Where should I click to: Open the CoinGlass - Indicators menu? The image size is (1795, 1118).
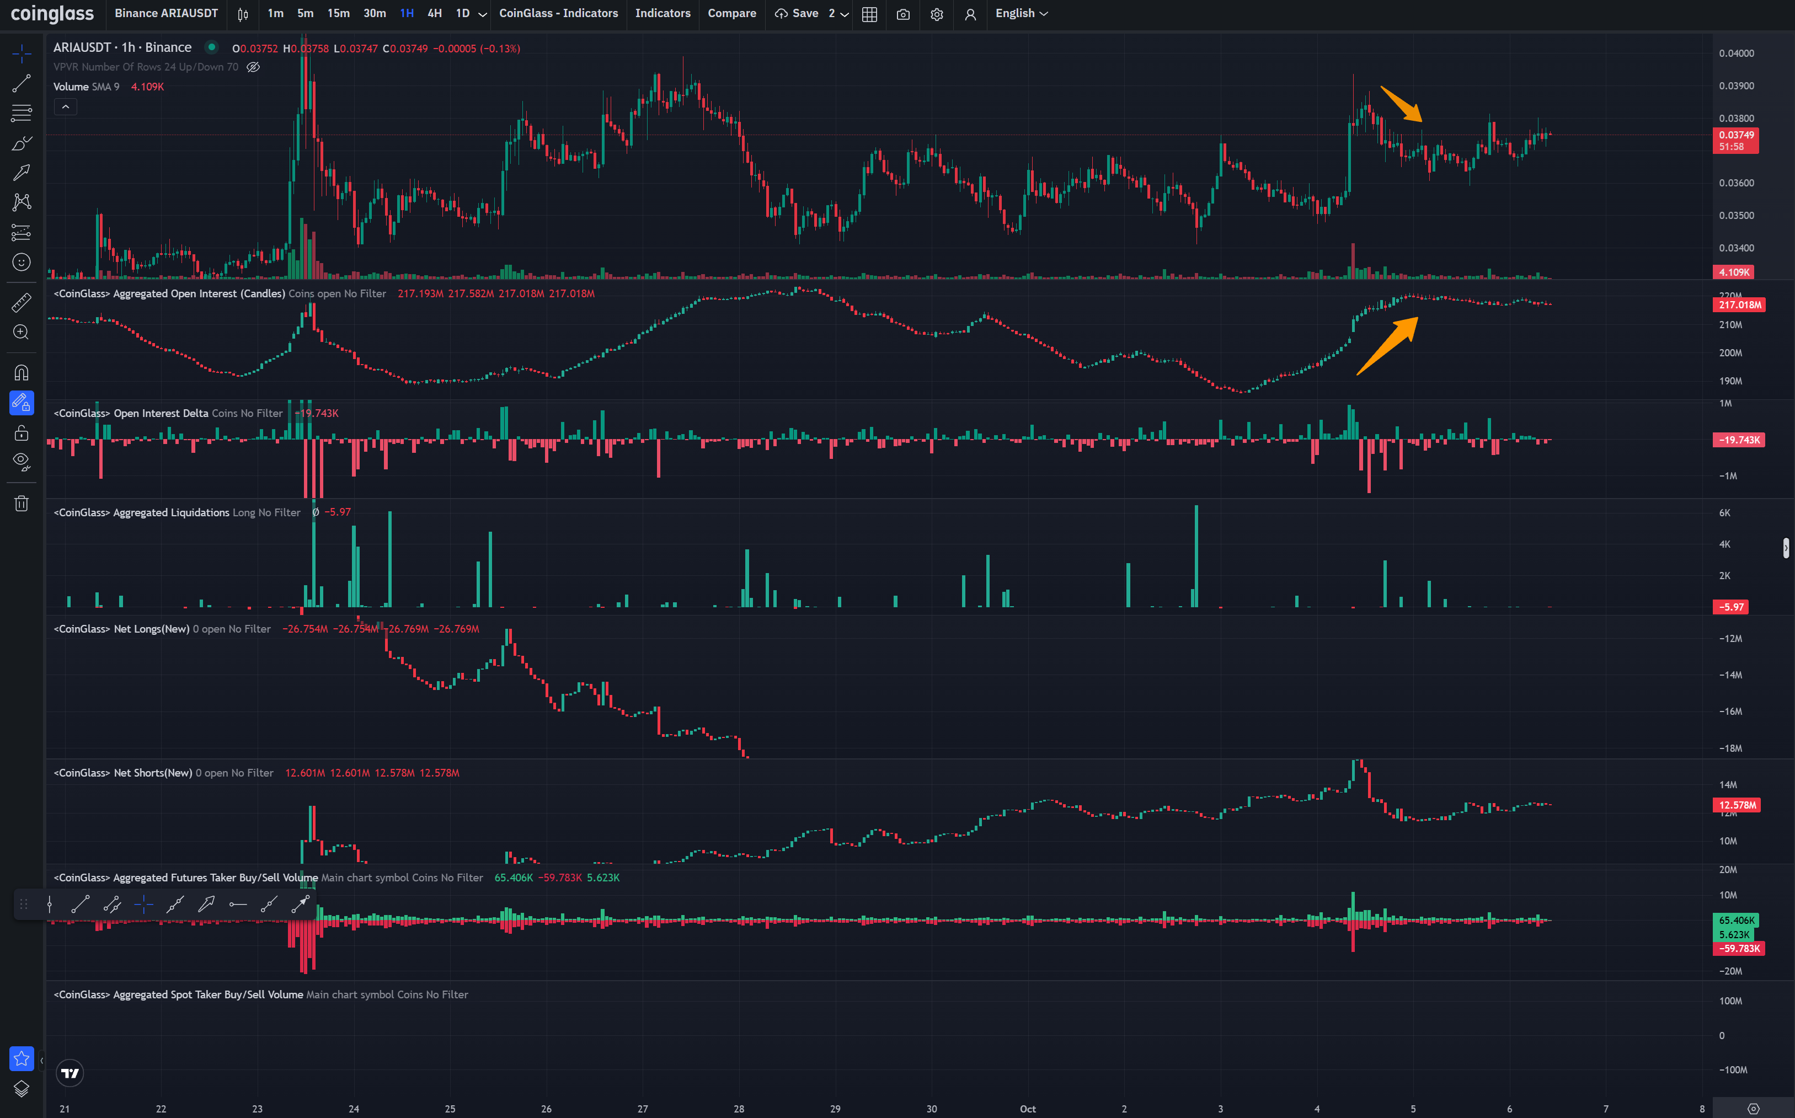click(x=558, y=13)
